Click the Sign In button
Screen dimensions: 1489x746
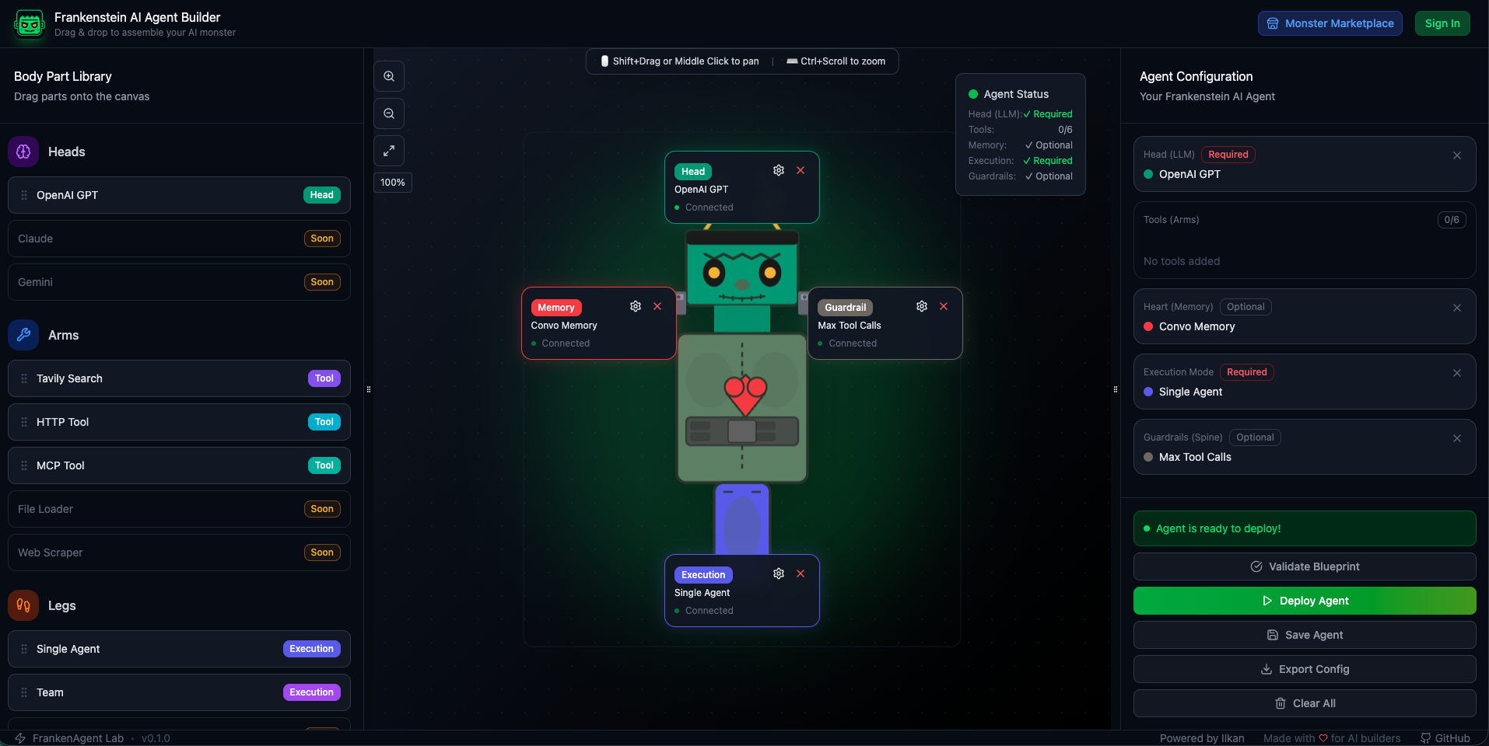click(x=1442, y=23)
